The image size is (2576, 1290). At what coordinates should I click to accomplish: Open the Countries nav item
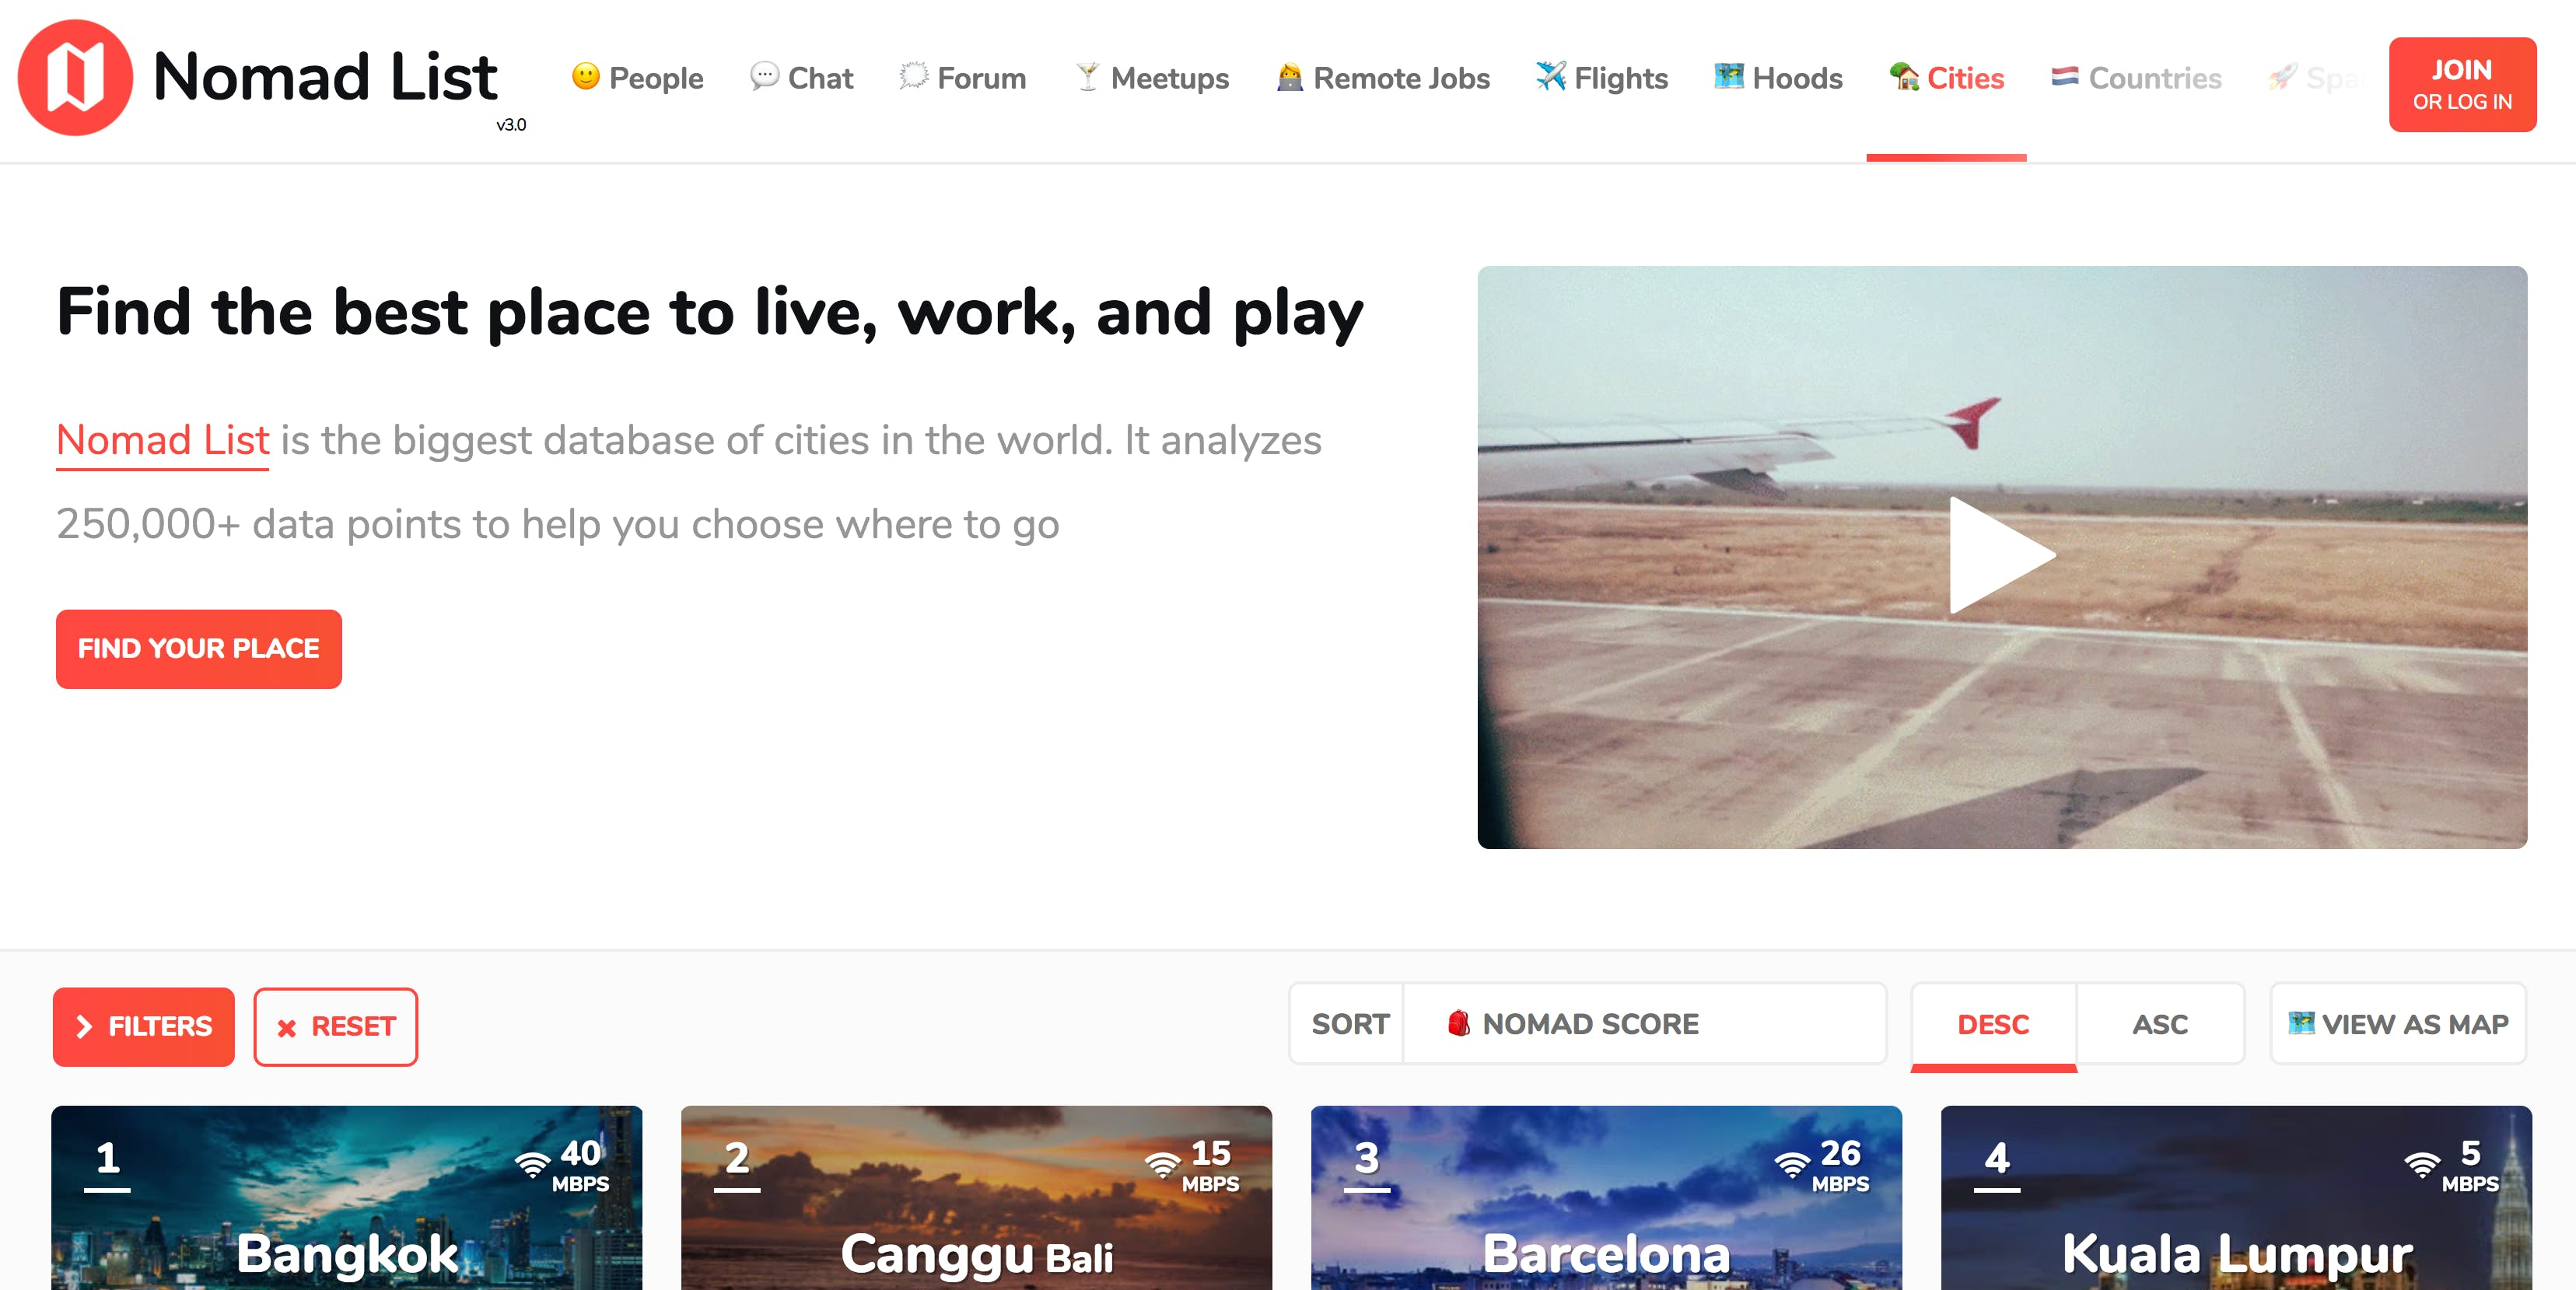pos(2137,77)
